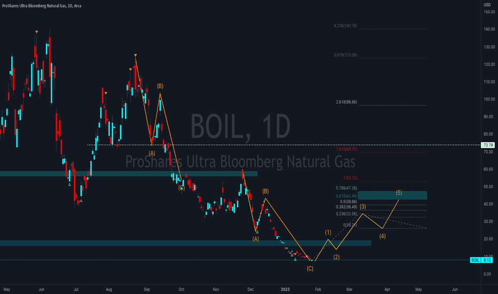The width and height of the screenshot is (498, 294).
Task: Click the 100.00 price axis label
Action: pyautogui.click(x=489, y=99)
